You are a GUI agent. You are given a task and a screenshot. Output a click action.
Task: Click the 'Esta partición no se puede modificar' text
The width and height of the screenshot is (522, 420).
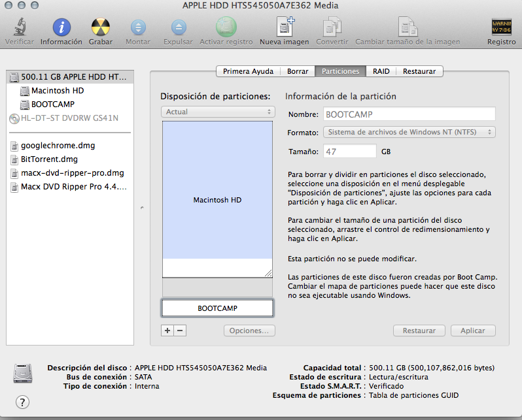pos(352,259)
